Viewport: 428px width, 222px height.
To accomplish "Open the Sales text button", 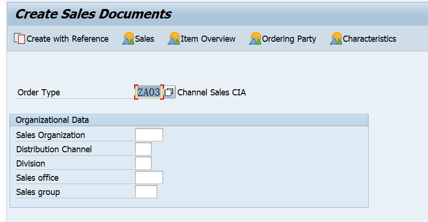I will tap(145, 39).
